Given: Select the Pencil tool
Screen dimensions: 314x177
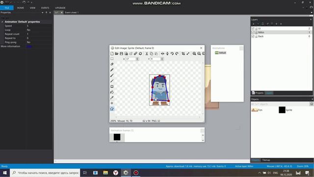Looking at the screenshot, I should 112,70.
